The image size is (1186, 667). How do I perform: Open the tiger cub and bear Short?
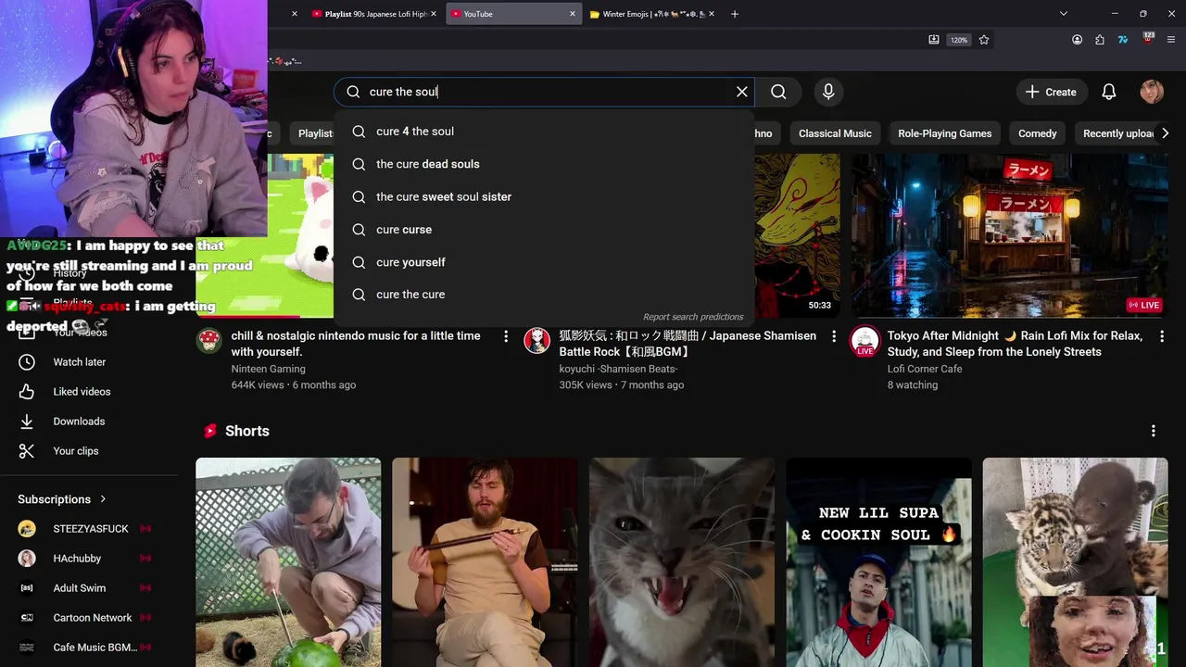[1075, 562]
